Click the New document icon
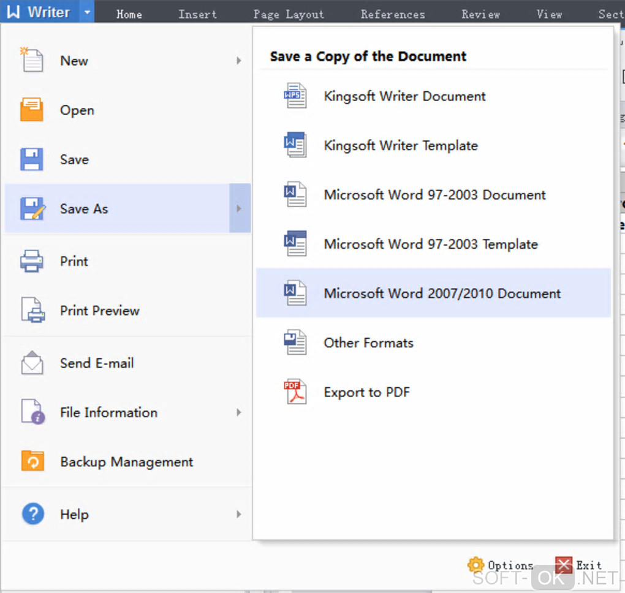625x593 pixels. pos(31,60)
